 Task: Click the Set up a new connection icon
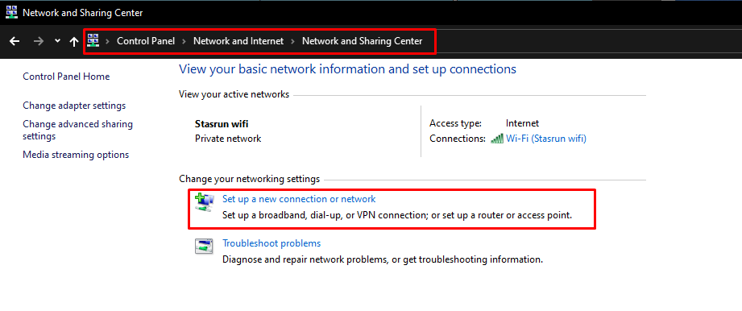[x=204, y=202]
